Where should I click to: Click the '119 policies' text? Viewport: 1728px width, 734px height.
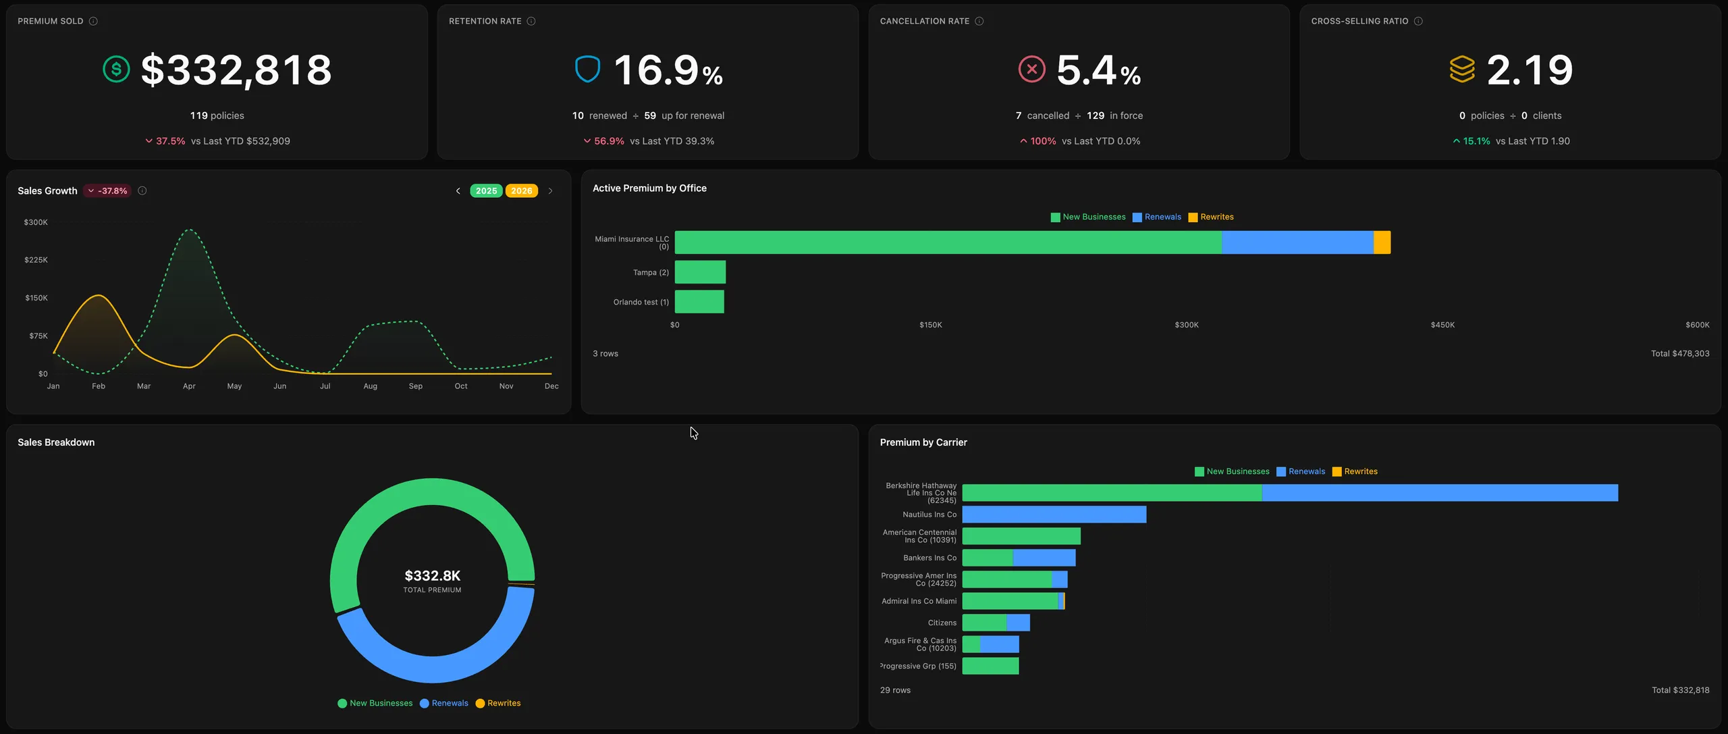coord(217,115)
